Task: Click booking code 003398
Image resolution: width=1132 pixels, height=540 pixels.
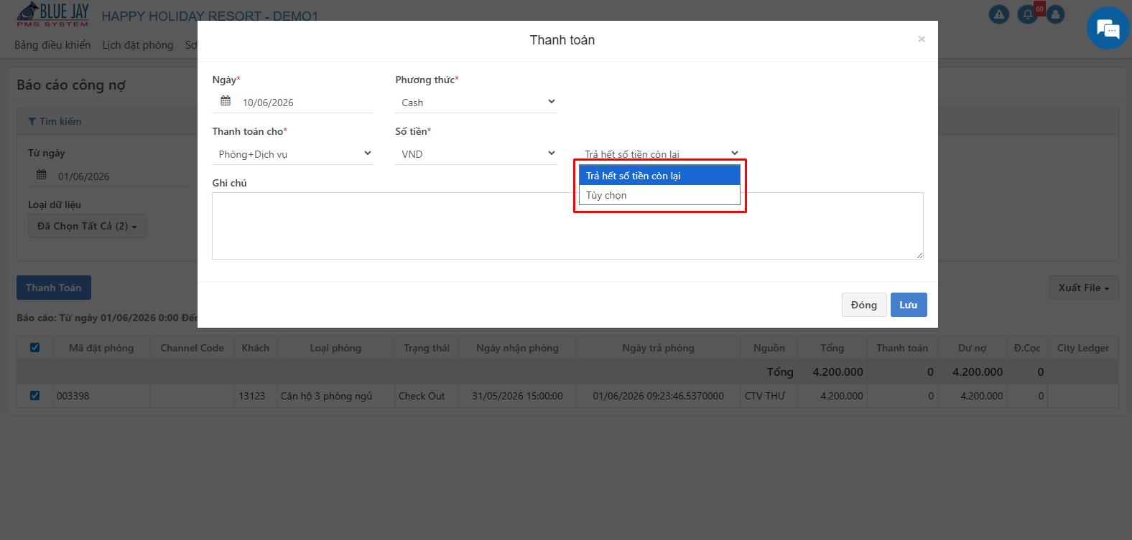Action: pos(73,396)
